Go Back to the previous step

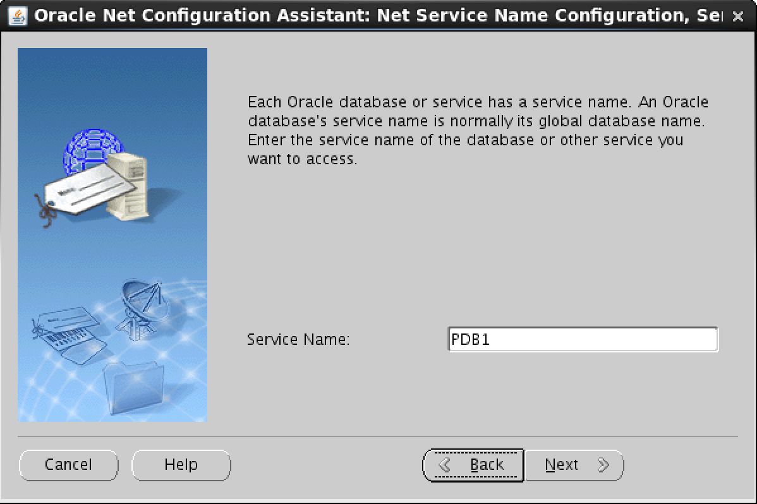[x=473, y=465]
